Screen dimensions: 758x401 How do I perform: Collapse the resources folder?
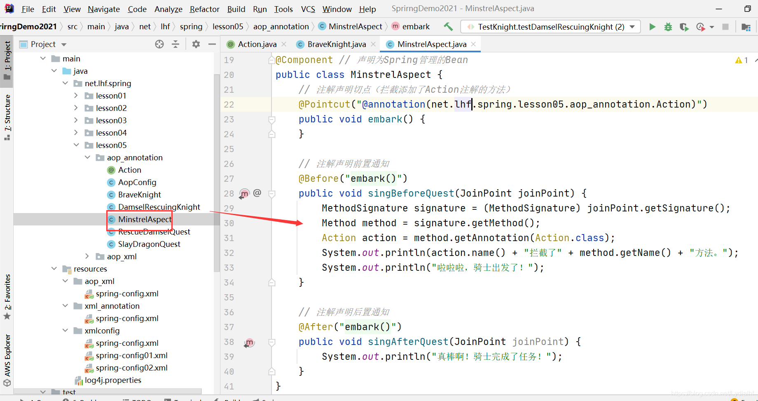54,269
